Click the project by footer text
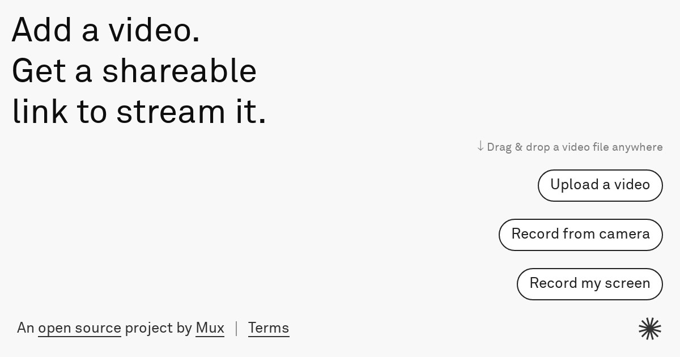The width and height of the screenshot is (680, 357). click(158, 328)
